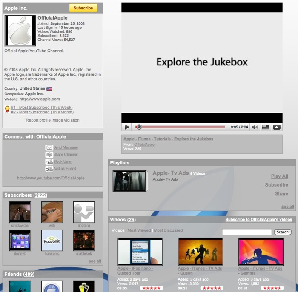Open subscriber simdawdler's avatar
The width and height of the screenshot is (298, 292).
[x=20, y=212]
